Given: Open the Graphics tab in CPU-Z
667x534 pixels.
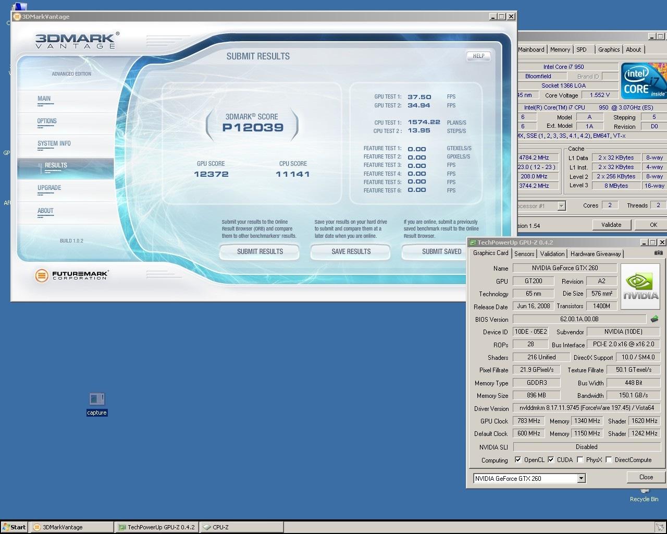Looking at the screenshot, I should coord(609,50).
